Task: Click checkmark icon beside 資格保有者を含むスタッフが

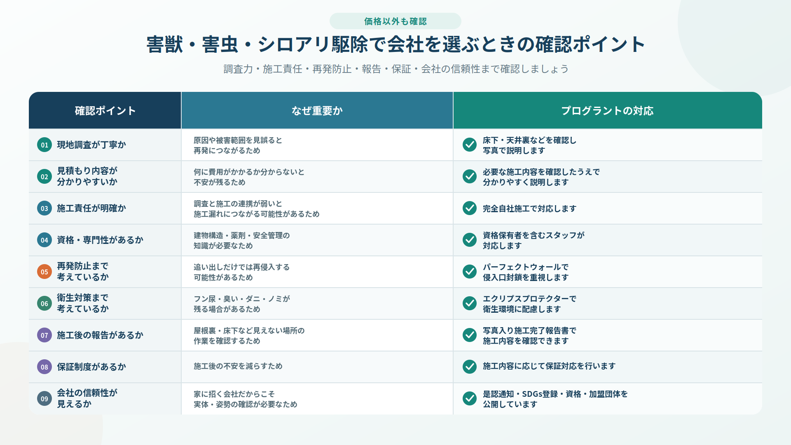Action: click(x=470, y=240)
